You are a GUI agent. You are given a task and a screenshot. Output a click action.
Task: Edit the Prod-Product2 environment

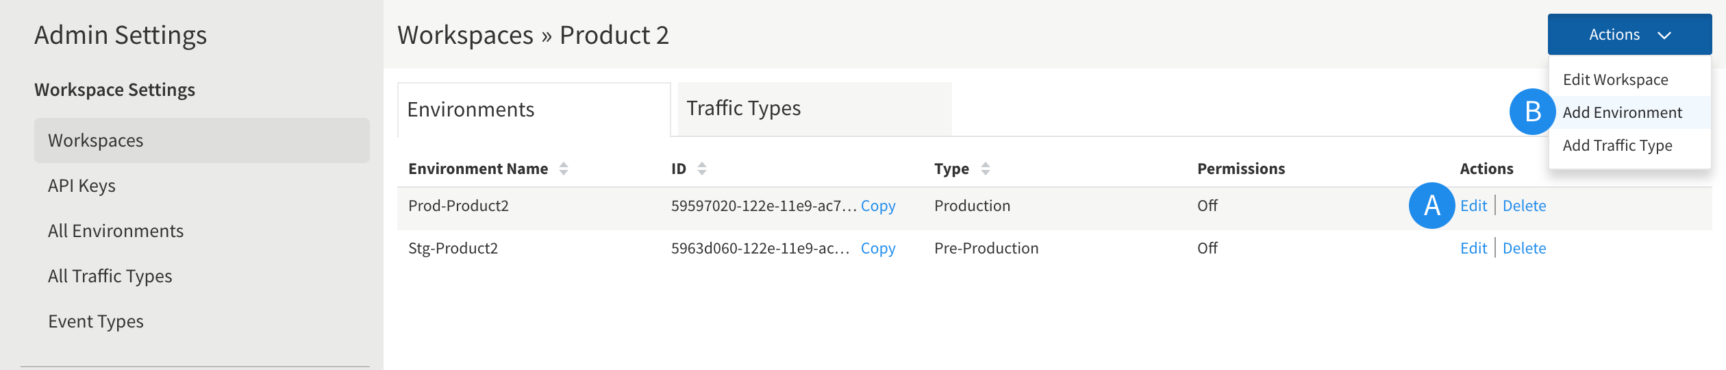tap(1473, 206)
